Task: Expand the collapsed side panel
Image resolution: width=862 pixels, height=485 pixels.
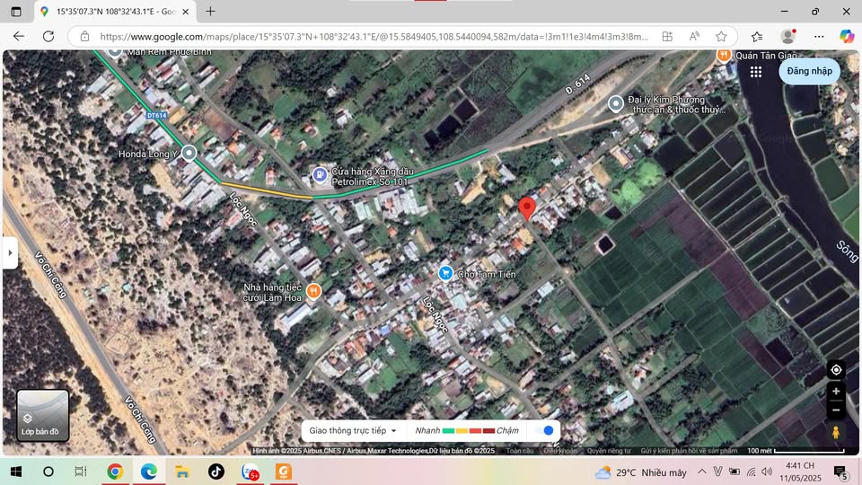Action: (x=11, y=253)
